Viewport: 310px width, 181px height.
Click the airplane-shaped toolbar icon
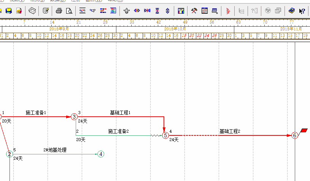pyautogui.click(x=127, y=11)
